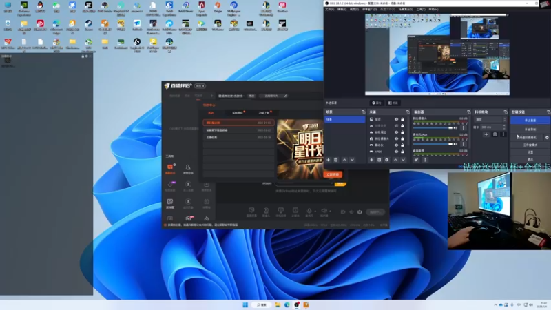The height and width of the screenshot is (310, 551).
Task: Mute the Mic/Aux mixer channel
Action: 456,144
